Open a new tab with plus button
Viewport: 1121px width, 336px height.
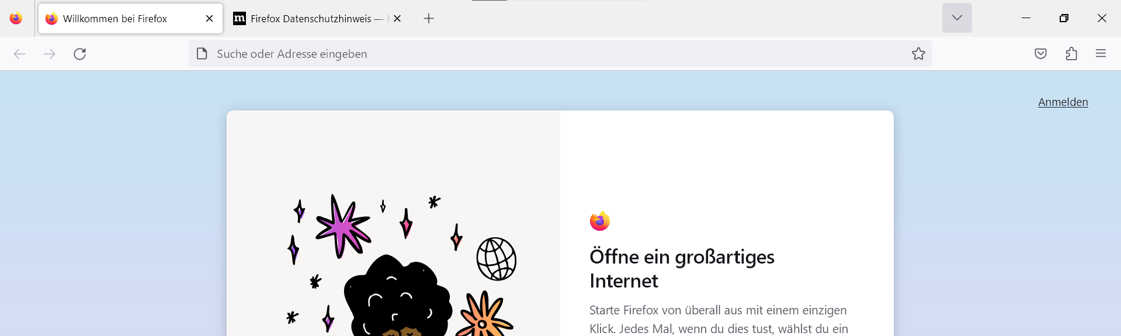point(429,19)
